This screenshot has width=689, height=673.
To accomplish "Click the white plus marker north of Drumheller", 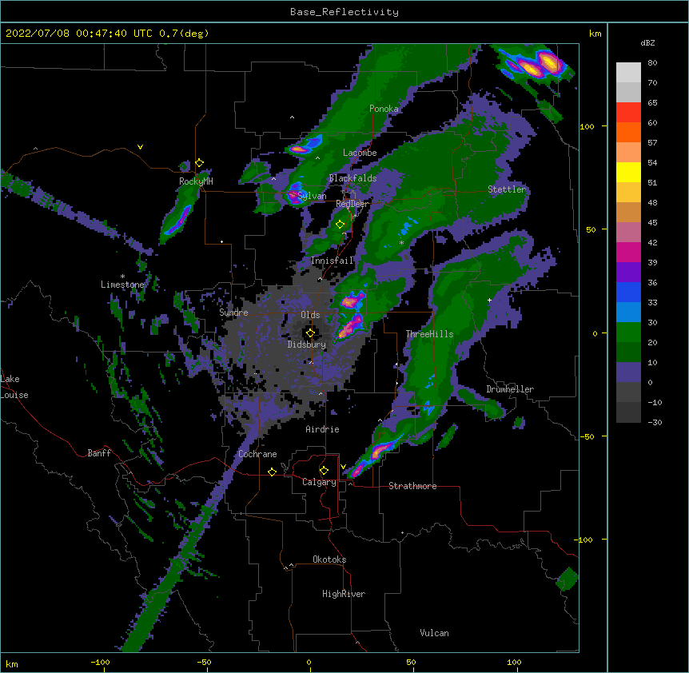I will (x=489, y=300).
